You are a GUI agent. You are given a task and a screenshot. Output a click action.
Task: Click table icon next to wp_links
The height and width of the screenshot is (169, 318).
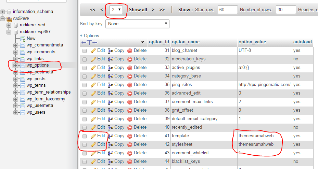coord(23,59)
